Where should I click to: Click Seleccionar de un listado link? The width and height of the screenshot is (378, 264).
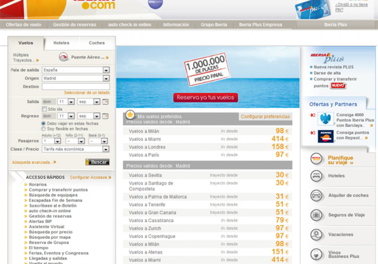87,92
